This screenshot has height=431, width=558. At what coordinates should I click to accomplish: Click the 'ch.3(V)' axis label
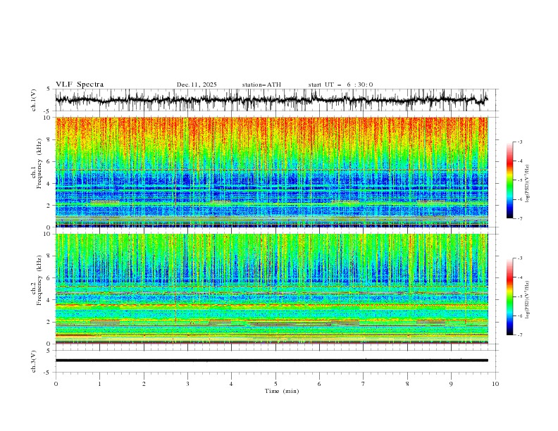[34, 361]
